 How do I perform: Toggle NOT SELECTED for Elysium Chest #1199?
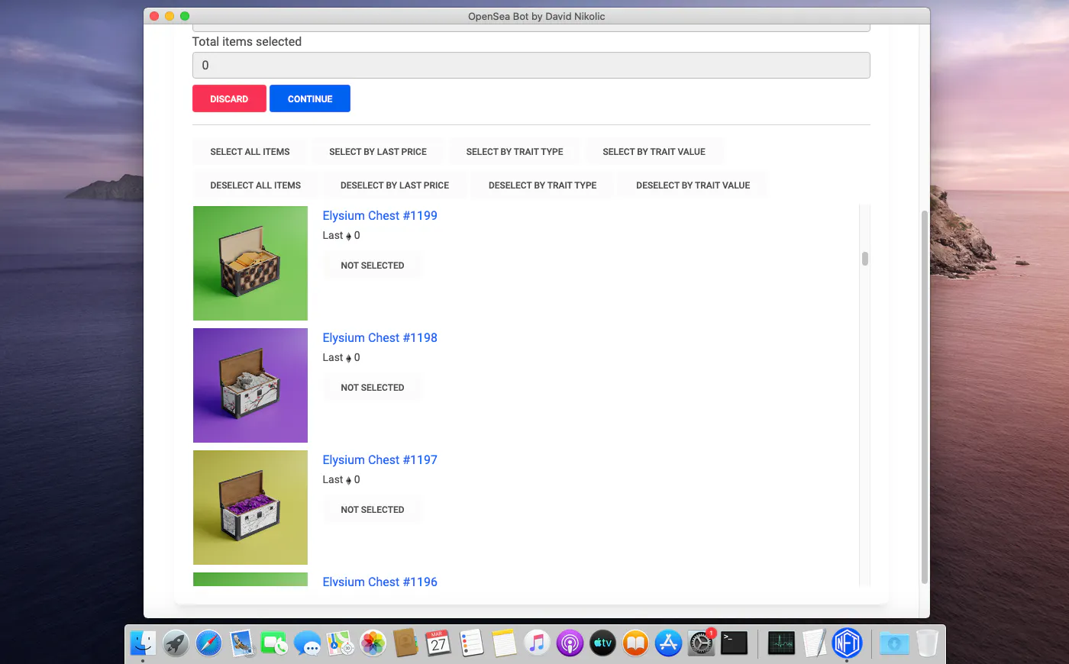(x=372, y=266)
